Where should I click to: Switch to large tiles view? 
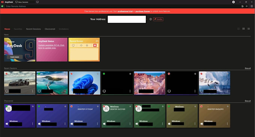(243, 29)
